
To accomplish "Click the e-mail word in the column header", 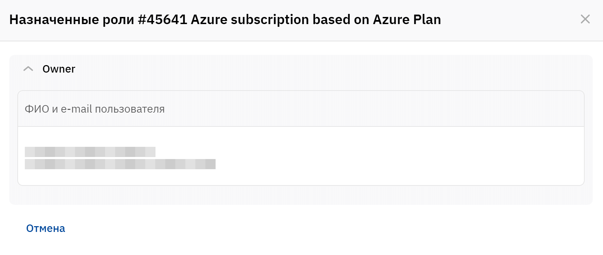I will [x=77, y=109].
